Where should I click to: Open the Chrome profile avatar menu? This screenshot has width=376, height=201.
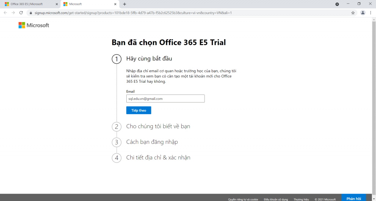tap(363, 13)
